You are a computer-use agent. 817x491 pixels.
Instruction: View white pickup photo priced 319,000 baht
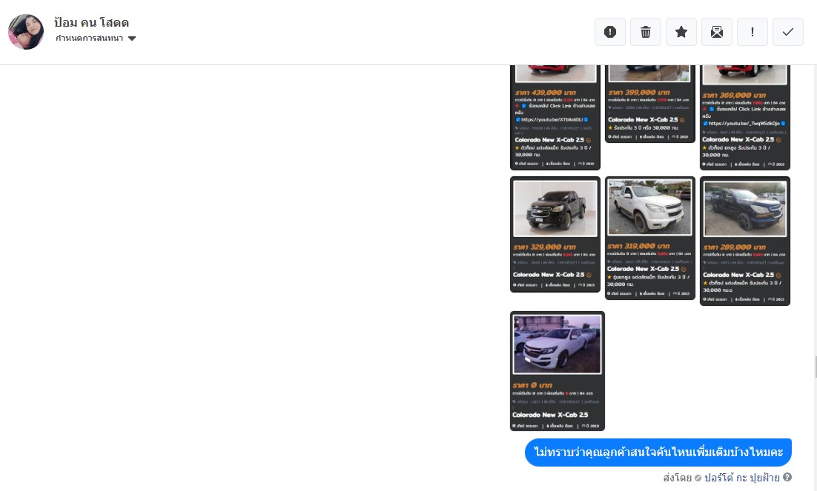point(649,207)
